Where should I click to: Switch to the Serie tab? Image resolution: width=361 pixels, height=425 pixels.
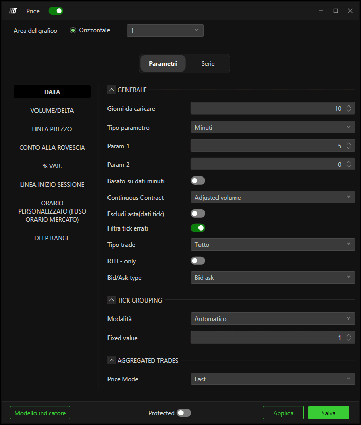point(208,63)
